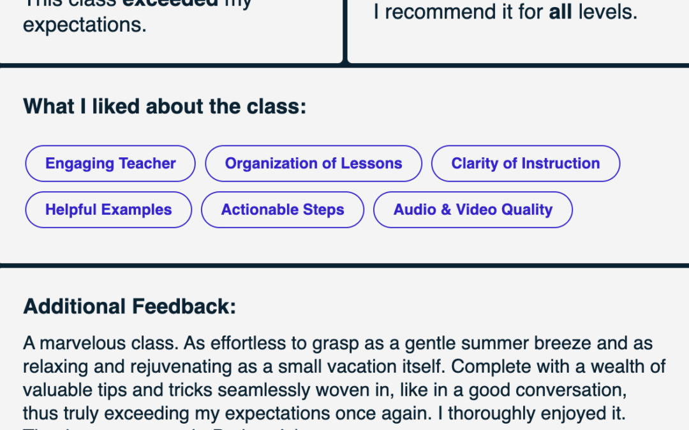This screenshot has width=689, height=430.
Task: Click the dark divider above Additional Feedback
Action: 344,266
